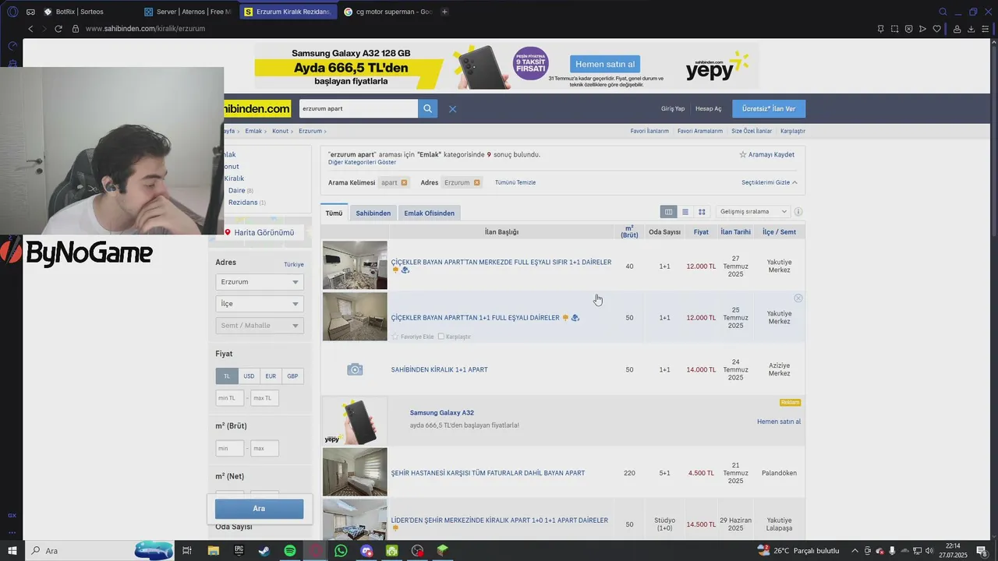Open browser downloads icon
The width and height of the screenshot is (998, 561).
coord(971,29)
